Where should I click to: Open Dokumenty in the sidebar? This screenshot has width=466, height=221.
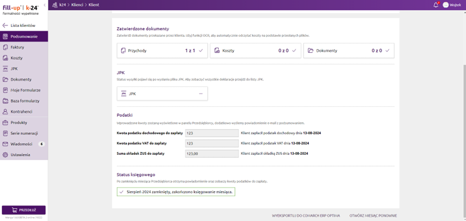pyautogui.click(x=24, y=80)
